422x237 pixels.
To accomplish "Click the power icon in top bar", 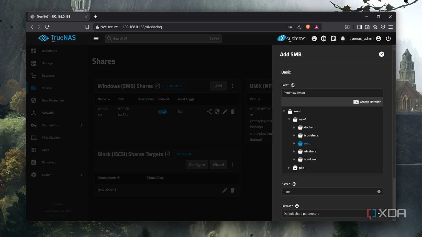I will 388,39.
